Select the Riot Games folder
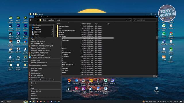The width and height of the screenshot is (184, 103). point(62,36)
